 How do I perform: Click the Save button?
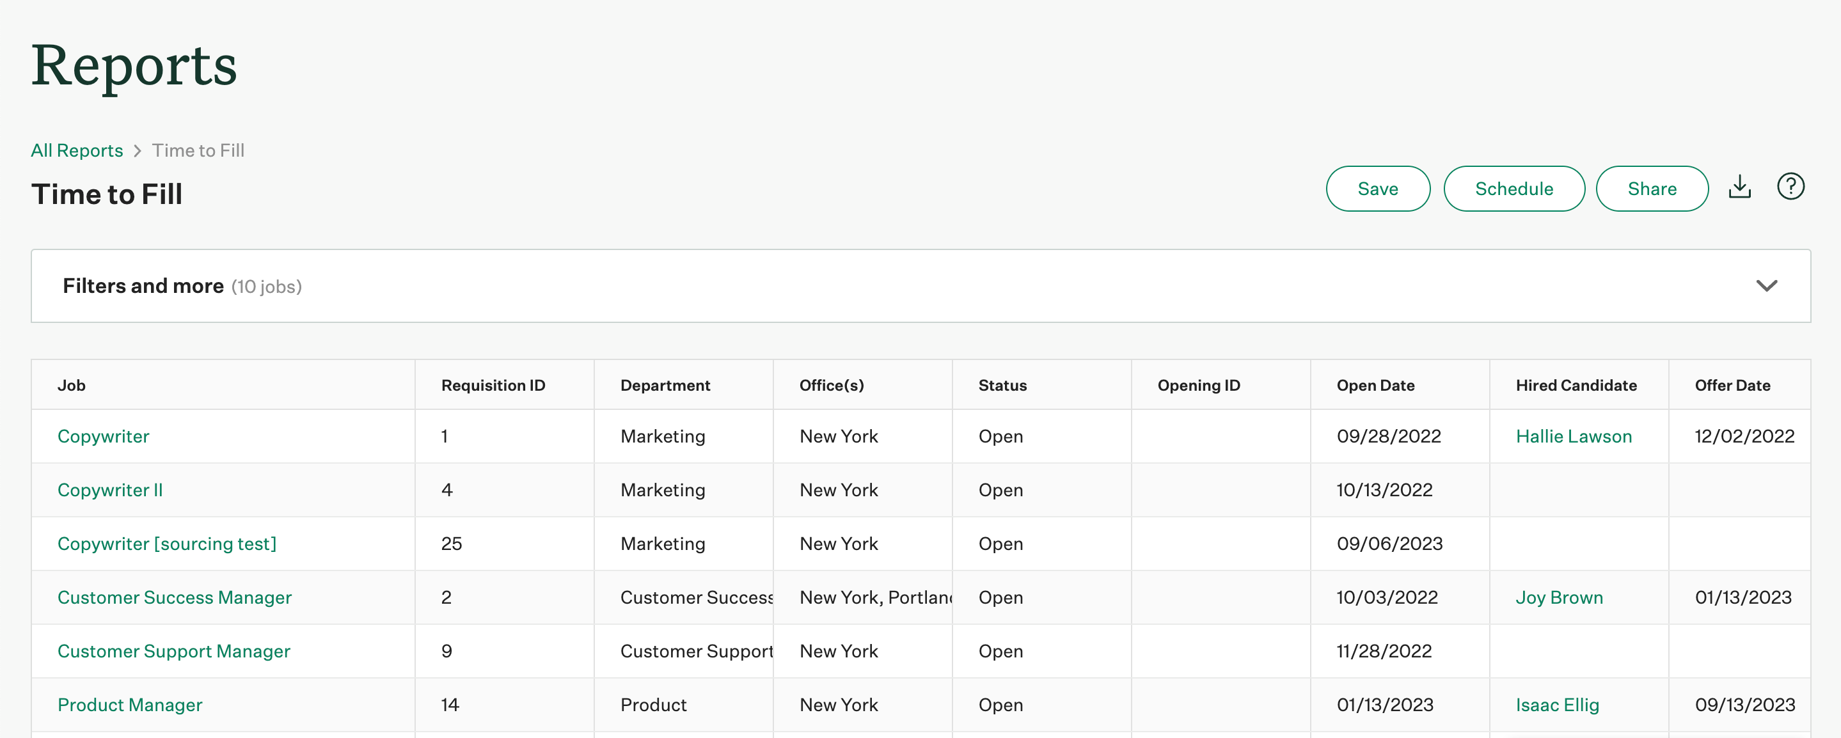point(1377,189)
